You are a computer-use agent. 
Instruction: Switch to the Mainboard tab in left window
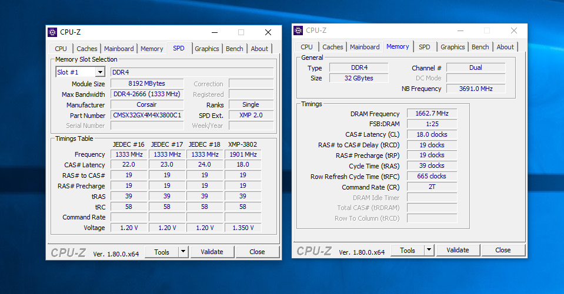119,49
